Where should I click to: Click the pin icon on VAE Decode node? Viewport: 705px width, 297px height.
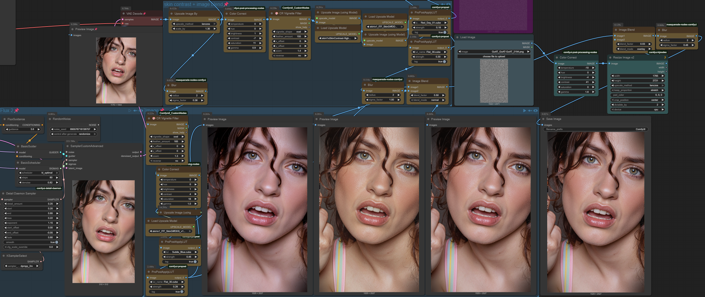click(x=145, y=14)
